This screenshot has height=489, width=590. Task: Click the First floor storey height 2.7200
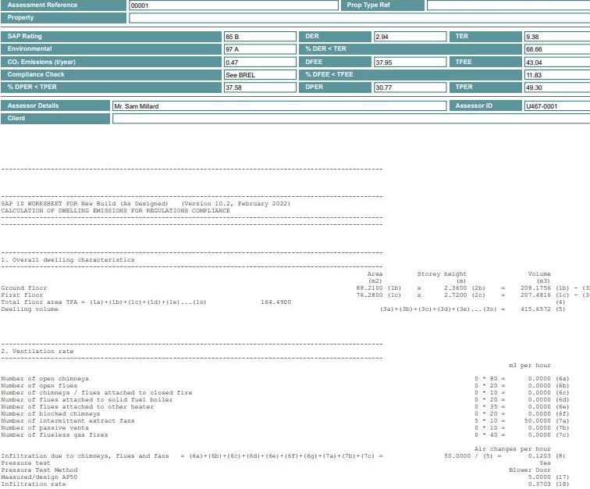[x=455, y=295]
